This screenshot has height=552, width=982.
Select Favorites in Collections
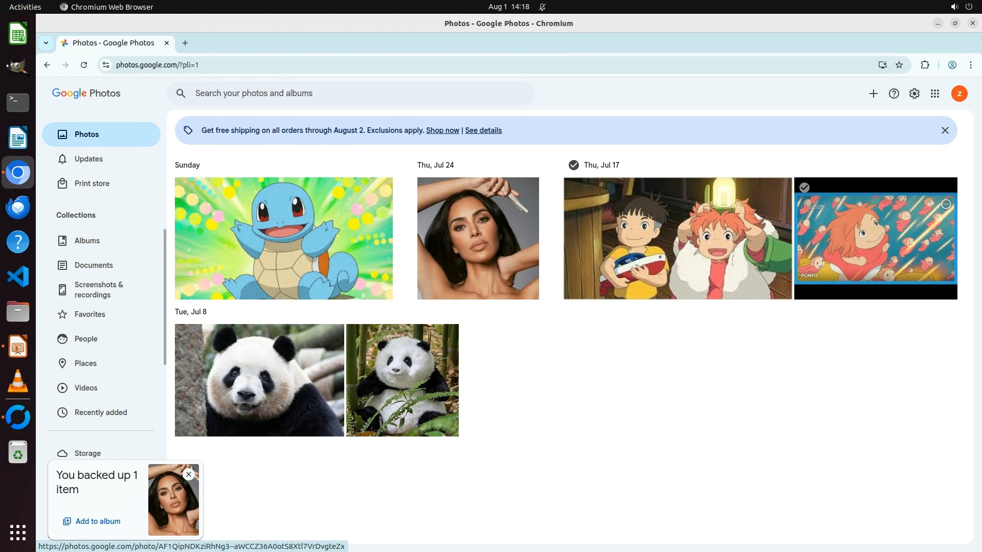point(90,314)
